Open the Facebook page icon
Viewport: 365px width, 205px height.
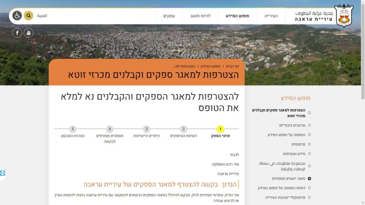[x=17, y=33]
